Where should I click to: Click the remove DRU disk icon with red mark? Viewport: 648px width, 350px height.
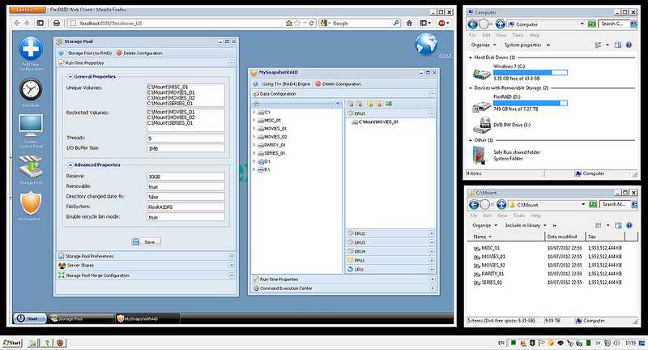click(x=359, y=104)
